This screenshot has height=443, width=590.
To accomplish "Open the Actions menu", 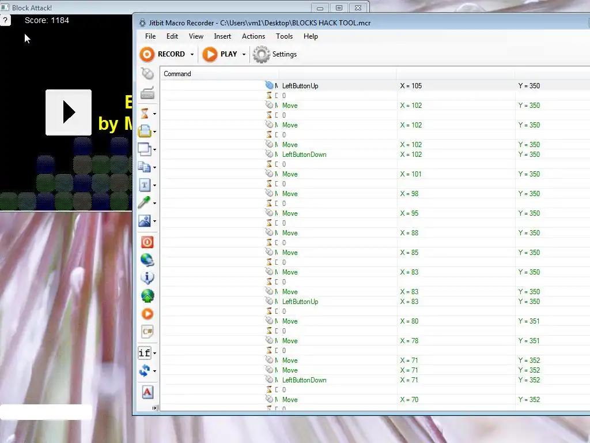I will click(x=254, y=36).
